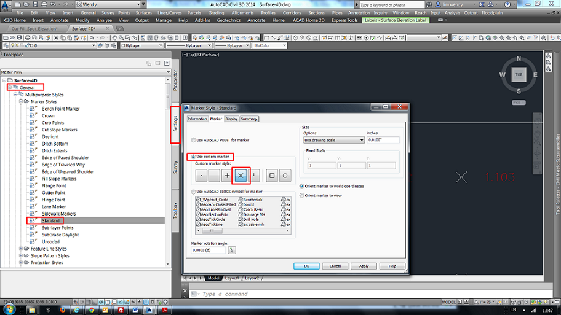This screenshot has height=315, width=561.
Task: Switch to Cut-Fill_Spot_Elevation drawing tab
Action: [x=34, y=29]
